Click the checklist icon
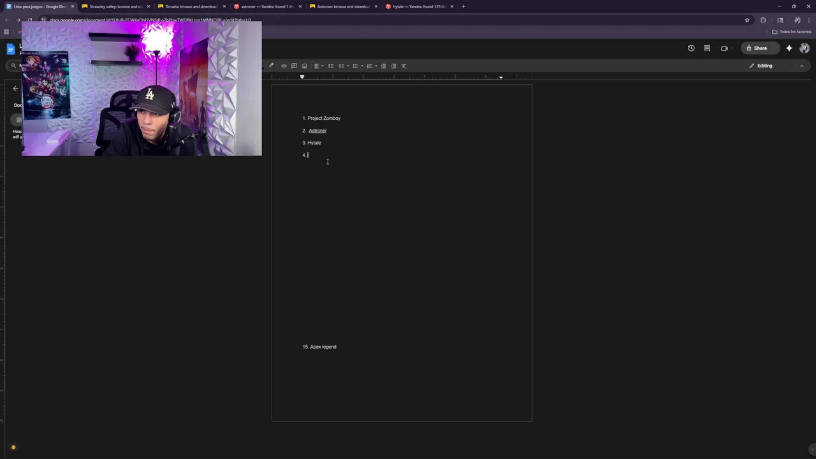The height and width of the screenshot is (459, 816). point(341,66)
